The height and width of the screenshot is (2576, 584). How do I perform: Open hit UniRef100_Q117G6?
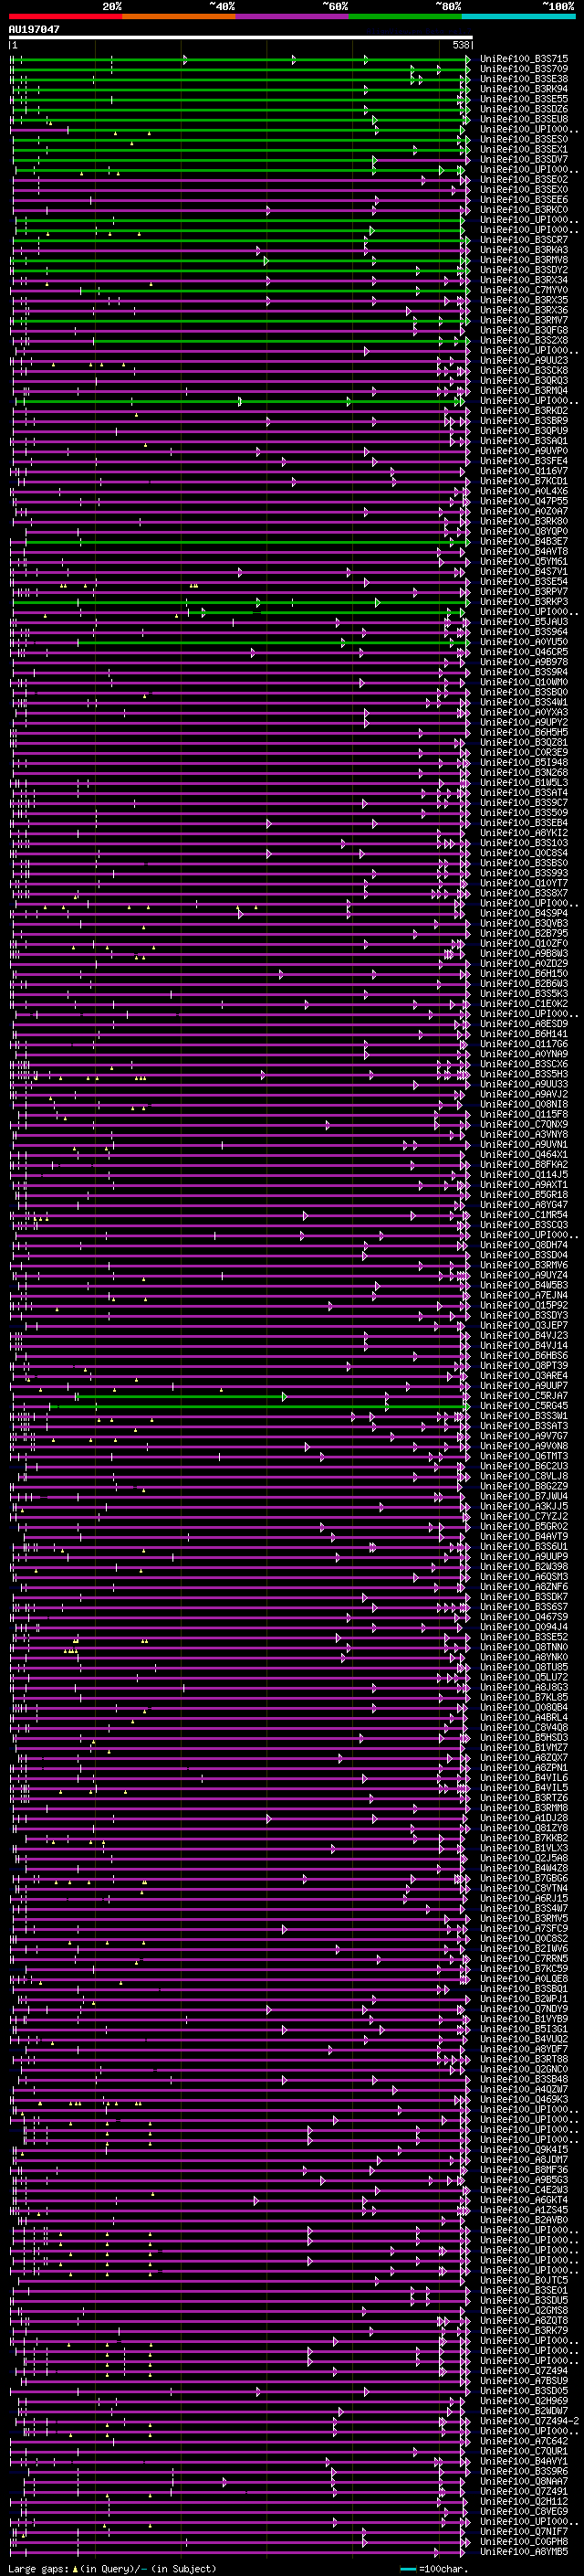[x=524, y=1043]
